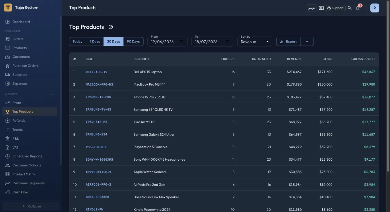Click the page vertical scrollbar
390x212 pixels.
(388, 87)
